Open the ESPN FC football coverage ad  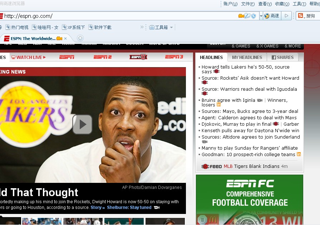[250, 200]
